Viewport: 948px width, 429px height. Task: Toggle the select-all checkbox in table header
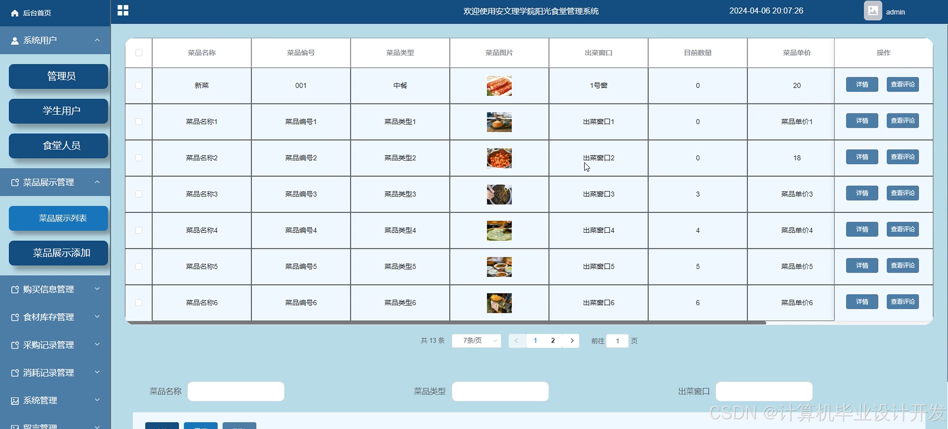point(139,53)
